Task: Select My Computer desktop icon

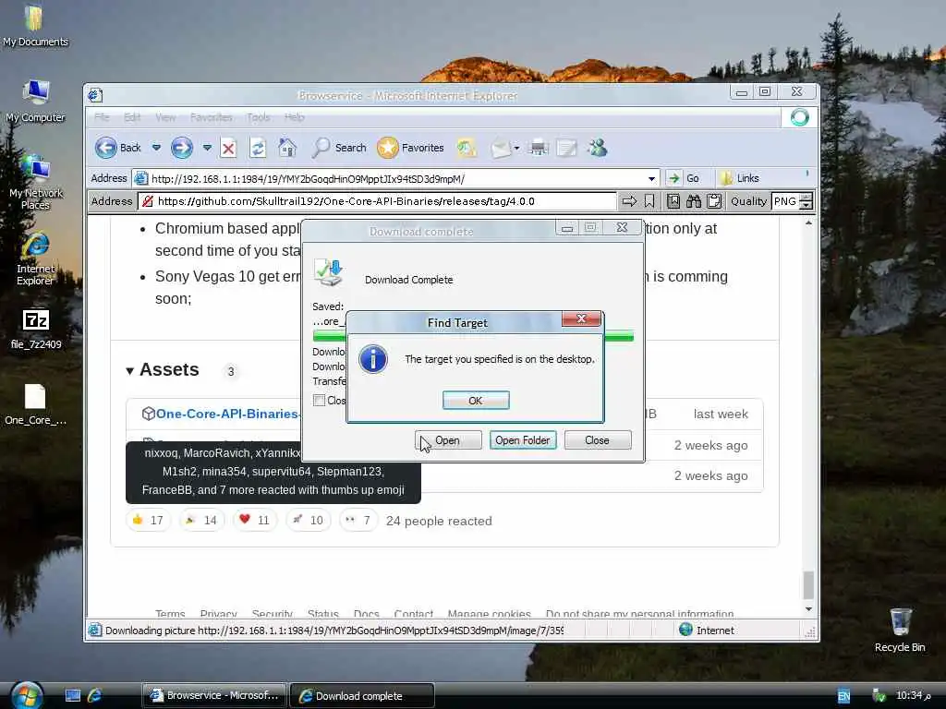Action: [35, 101]
